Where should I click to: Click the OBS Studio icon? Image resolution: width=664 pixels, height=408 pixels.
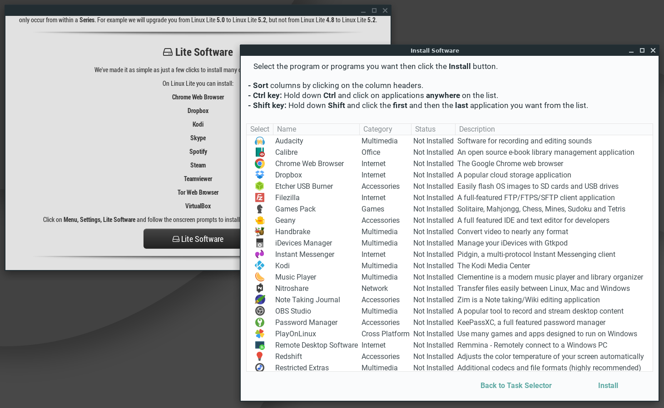click(260, 311)
